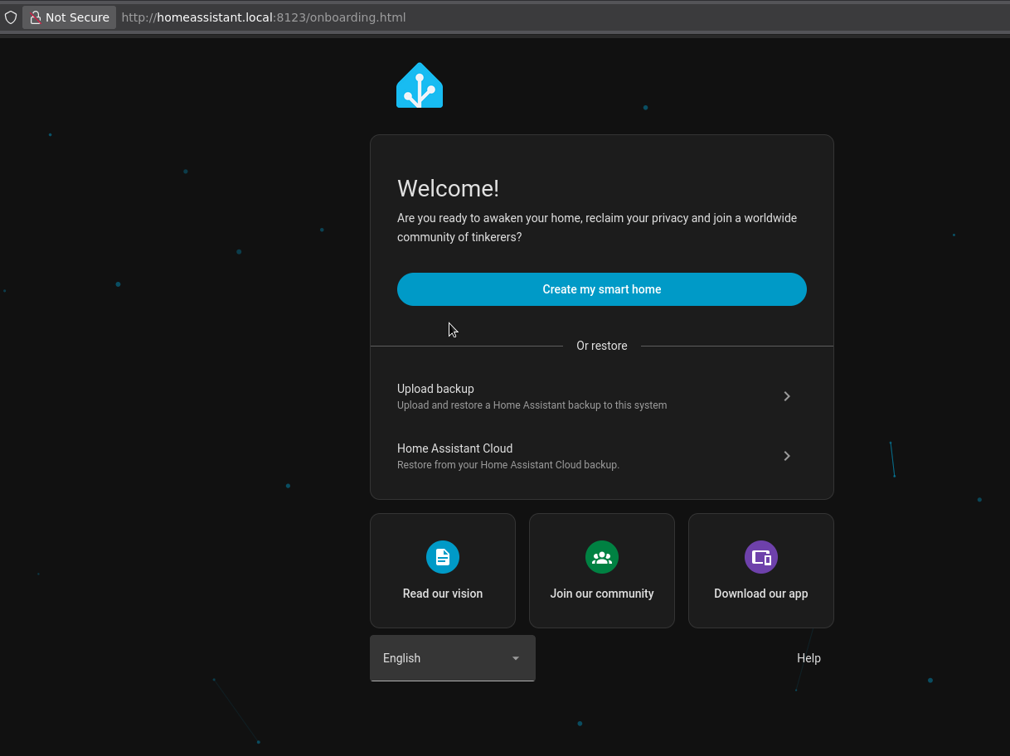Open the Read our vision label

[443, 594]
